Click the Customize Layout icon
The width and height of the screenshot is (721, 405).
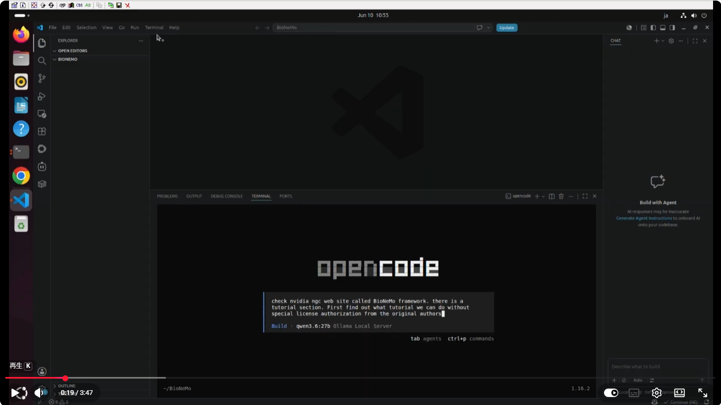(x=644, y=27)
